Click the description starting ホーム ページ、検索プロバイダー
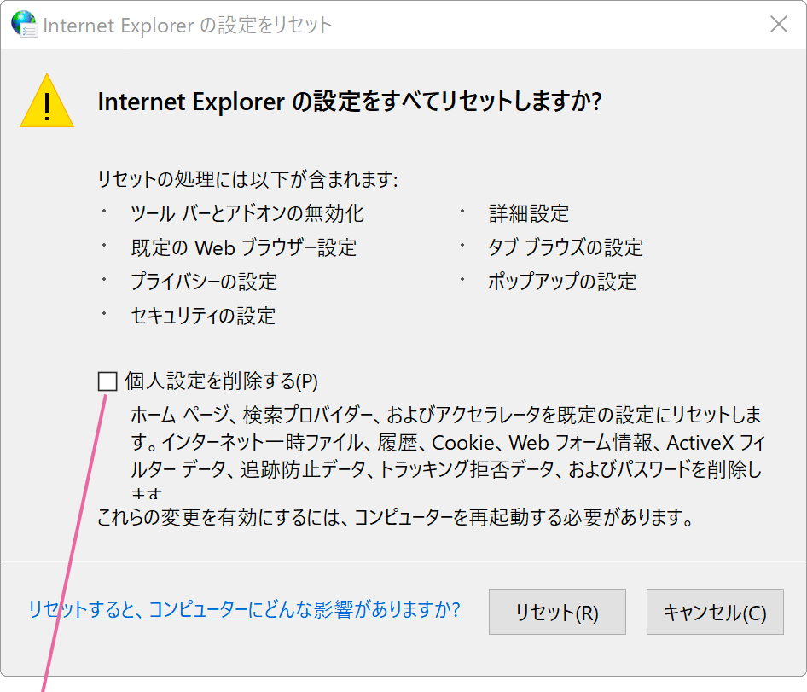807x692 pixels. [448, 451]
